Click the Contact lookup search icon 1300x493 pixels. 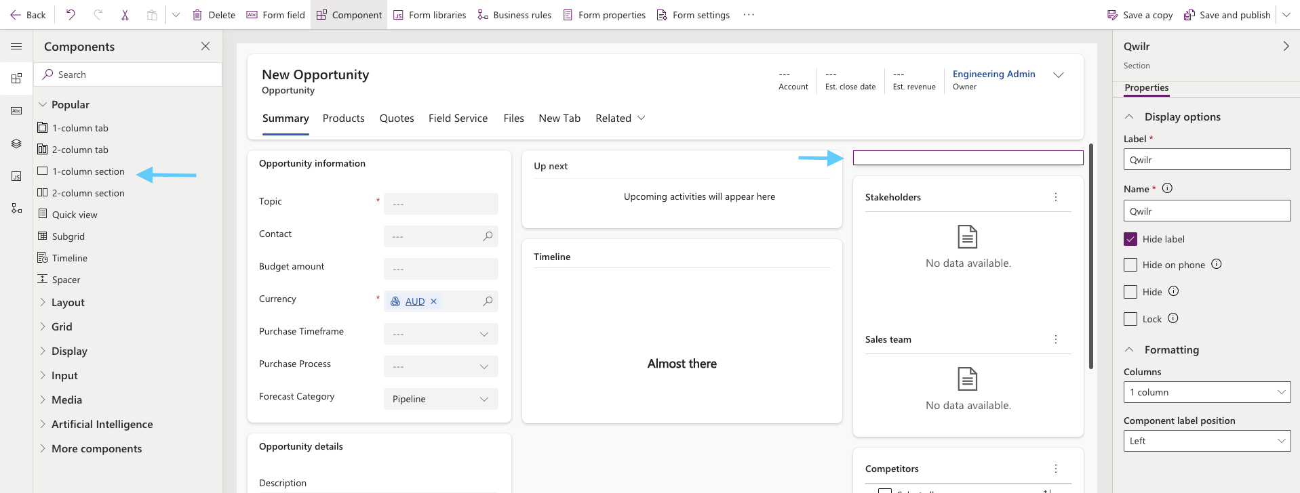[488, 236]
